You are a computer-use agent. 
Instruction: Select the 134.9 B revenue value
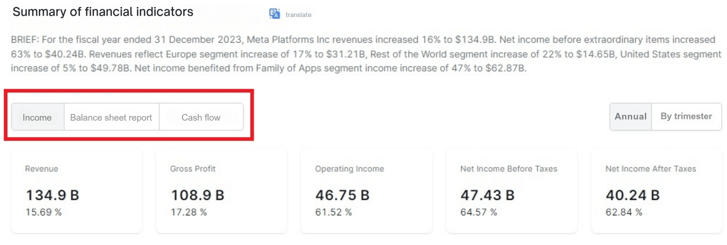pyautogui.click(x=53, y=195)
